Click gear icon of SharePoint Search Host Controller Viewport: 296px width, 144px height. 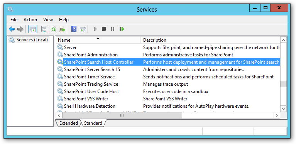coord(60,62)
